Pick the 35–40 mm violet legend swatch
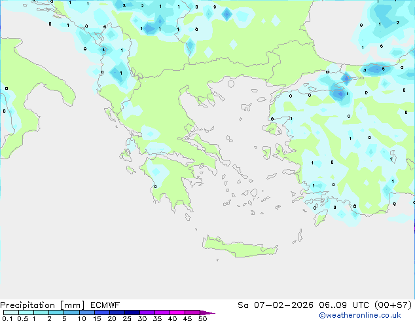Viewport: 415px width, 321px height. [x=162, y=312]
